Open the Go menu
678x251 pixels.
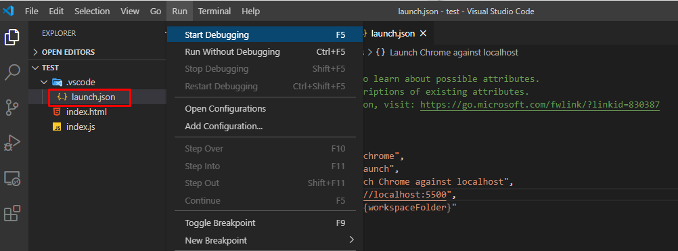(156, 12)
